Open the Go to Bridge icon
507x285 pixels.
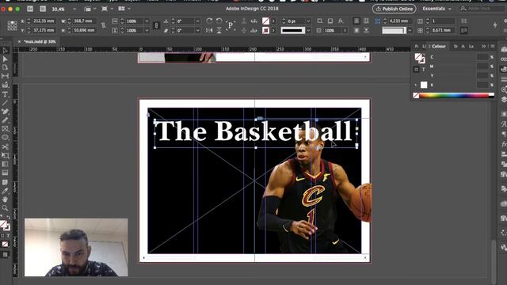[x=30, y=9]
